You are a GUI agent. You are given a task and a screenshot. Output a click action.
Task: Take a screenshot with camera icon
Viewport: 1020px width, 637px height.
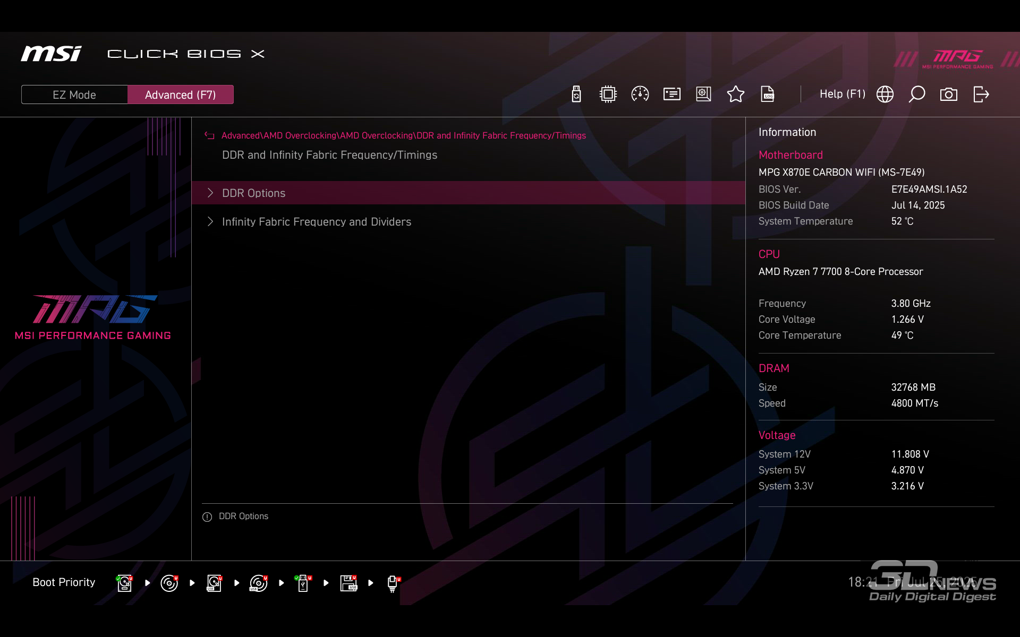949,94
